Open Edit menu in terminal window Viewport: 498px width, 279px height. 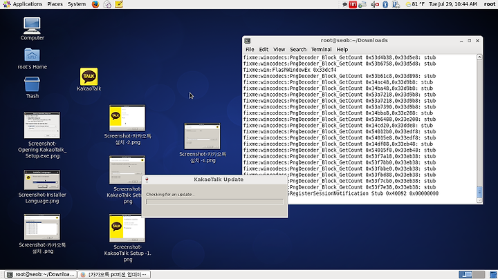pos(264,50)
